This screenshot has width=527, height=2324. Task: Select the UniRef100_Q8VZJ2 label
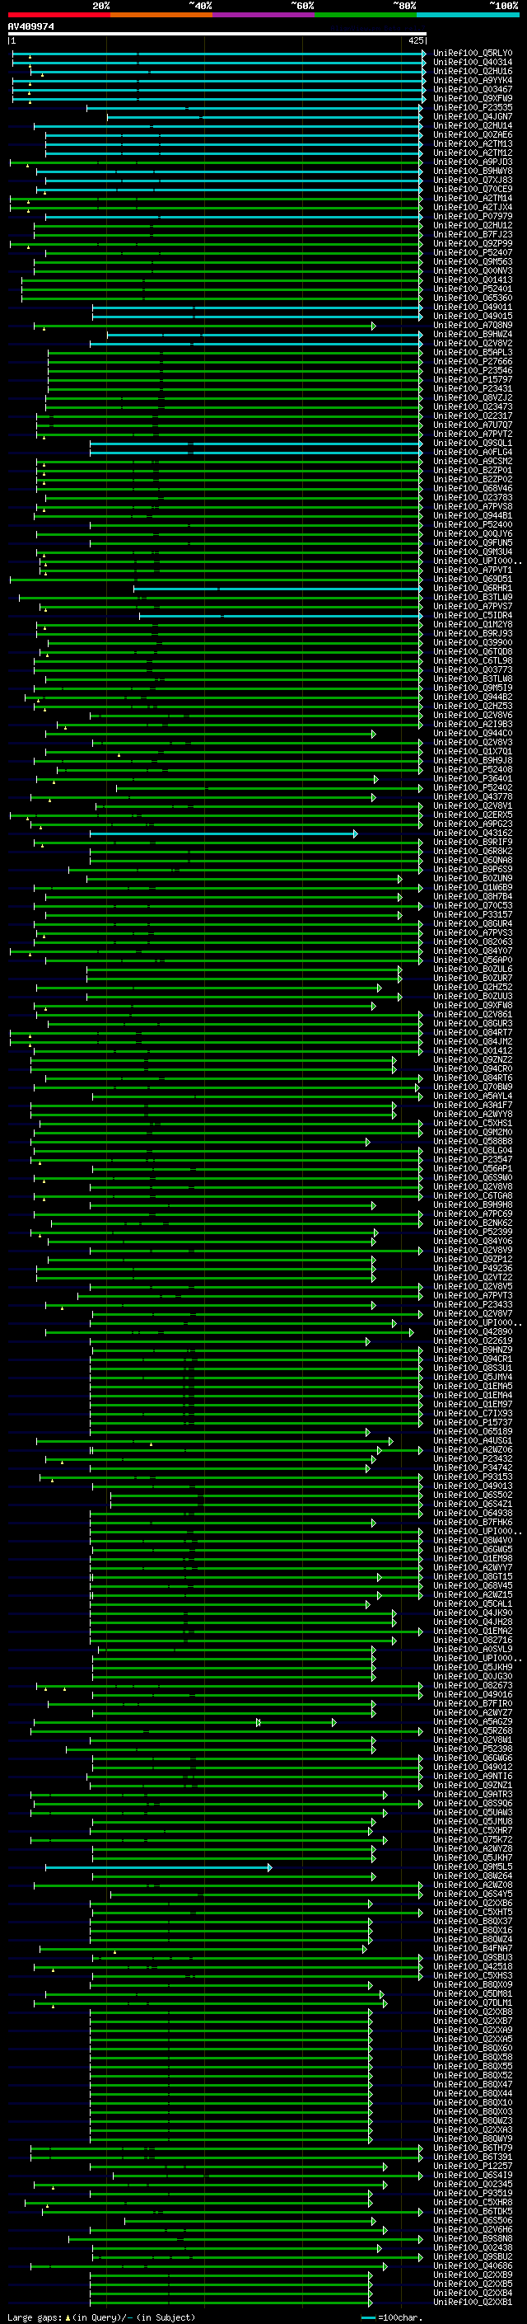[473, 398]
